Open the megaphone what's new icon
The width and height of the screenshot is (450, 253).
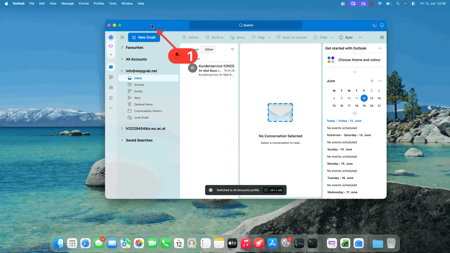pyautogui.click(x=374, y=25)
